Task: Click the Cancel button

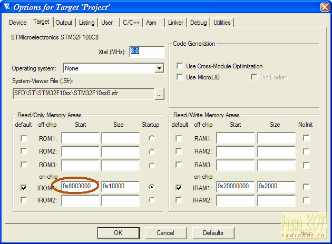Action: [165, 232]
